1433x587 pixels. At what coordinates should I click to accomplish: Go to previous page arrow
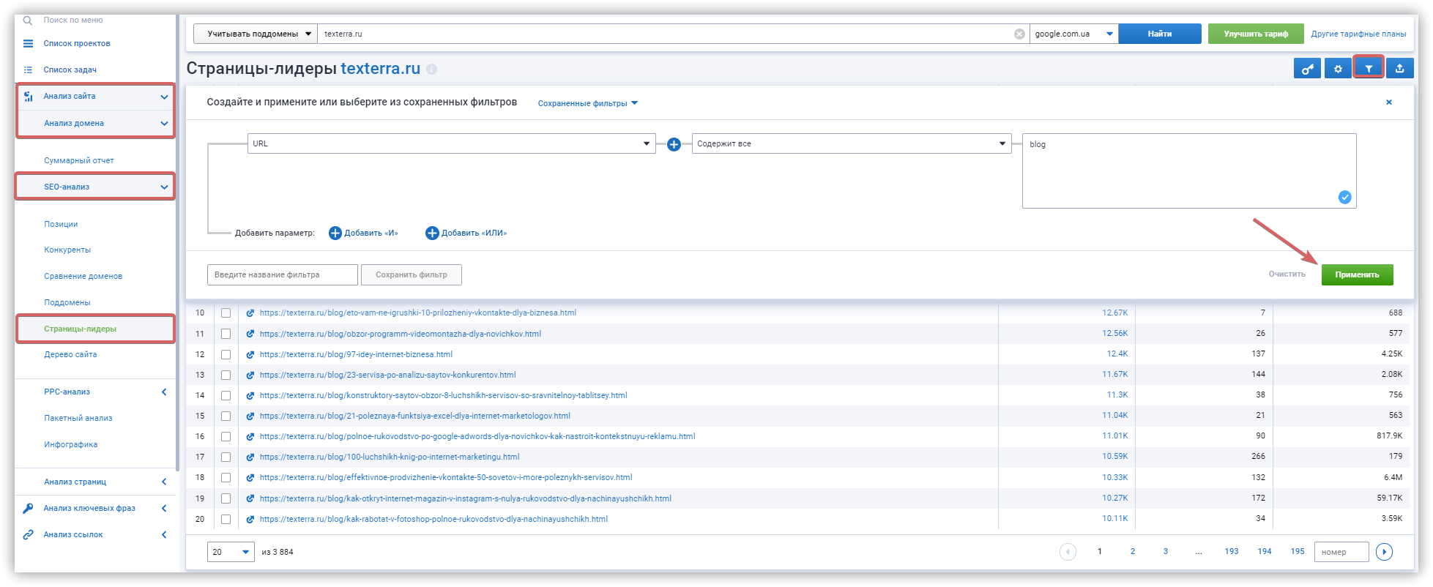point(1068,552)
